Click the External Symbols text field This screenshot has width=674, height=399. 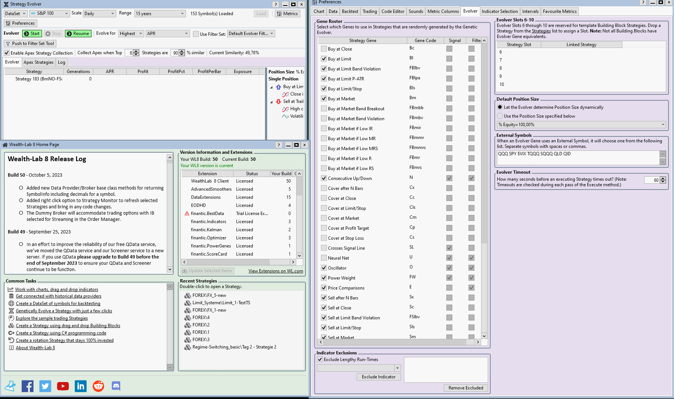pos(578,157)
